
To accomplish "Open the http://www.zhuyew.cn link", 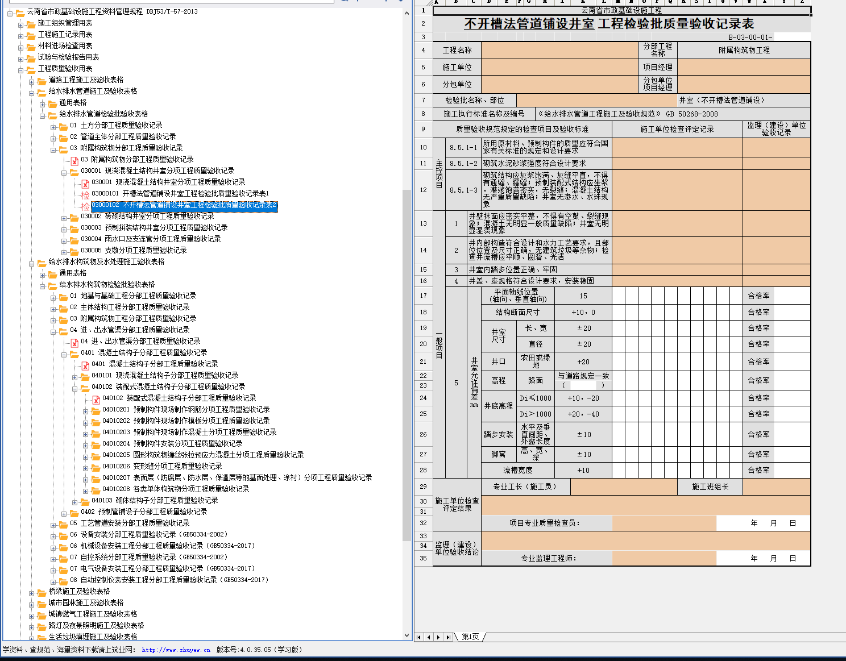I will click(x=176, y=650).
